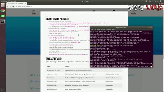The height and width of the screenshot is (92, 164).
Task: Open the terminal View menu
Action: tap(98, 30)
